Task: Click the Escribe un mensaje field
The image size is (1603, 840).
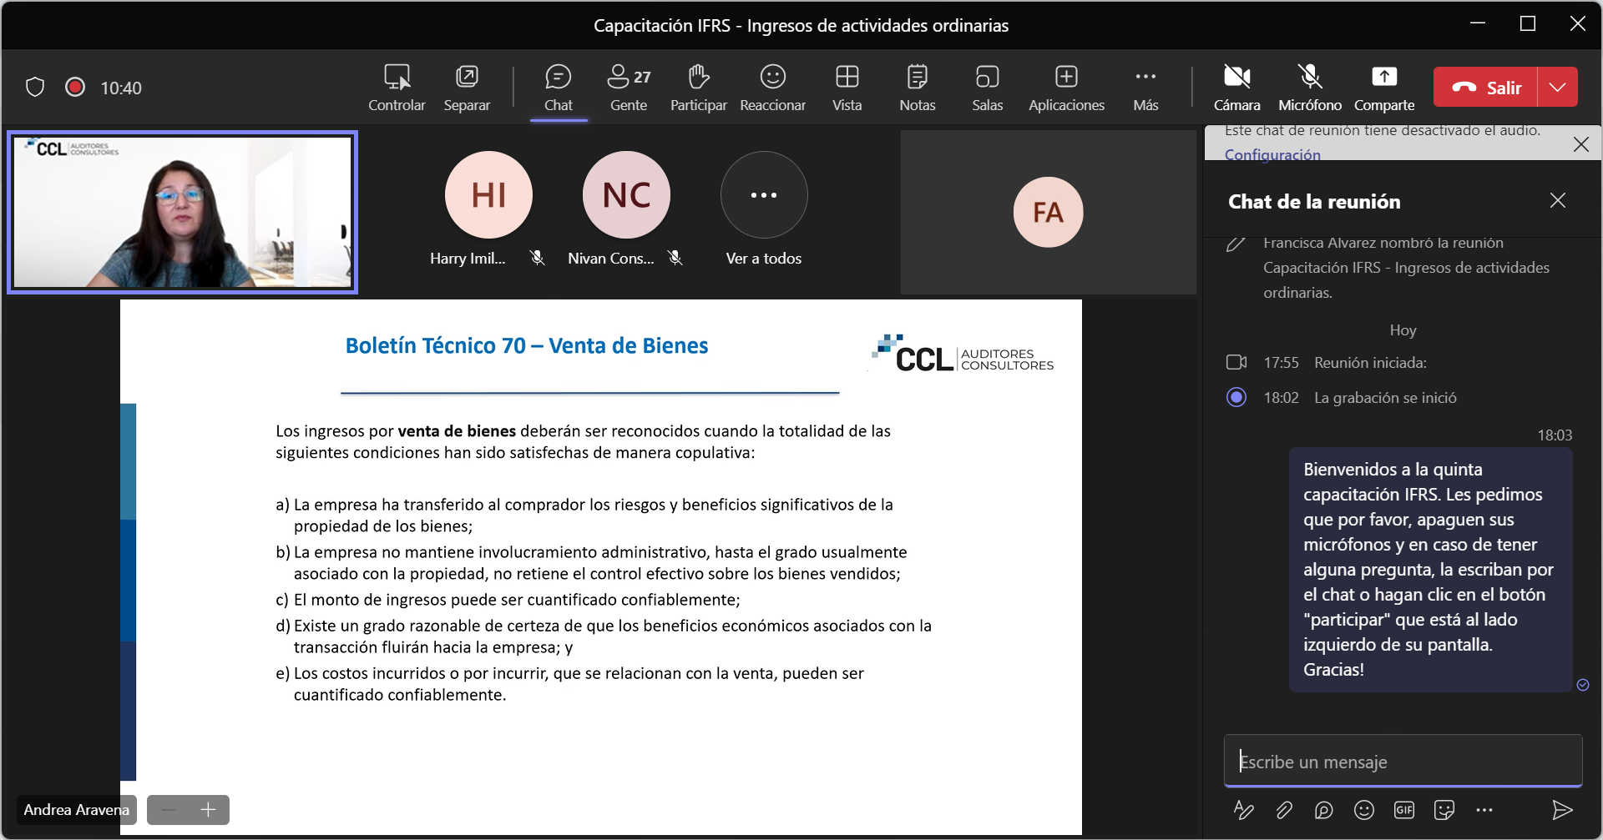Action: click(x=1403, y=761)
